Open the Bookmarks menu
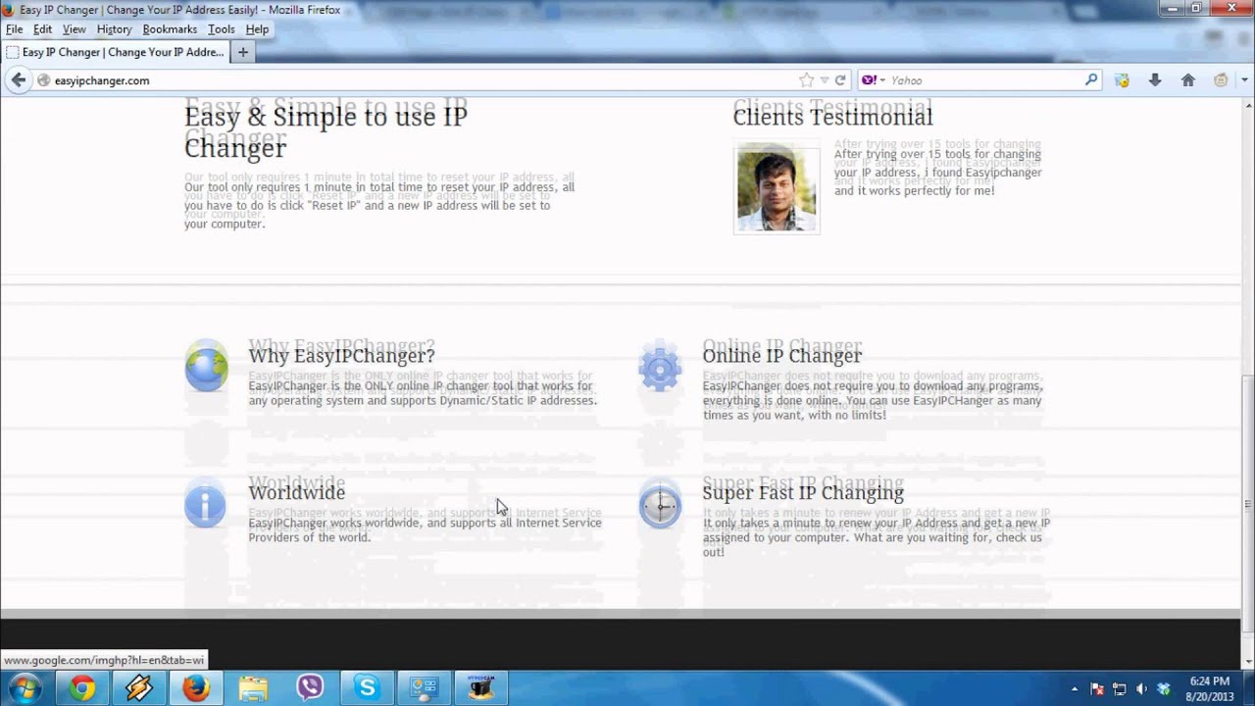The height and width of the screenshot is (706, 1255). coord(170,29)
